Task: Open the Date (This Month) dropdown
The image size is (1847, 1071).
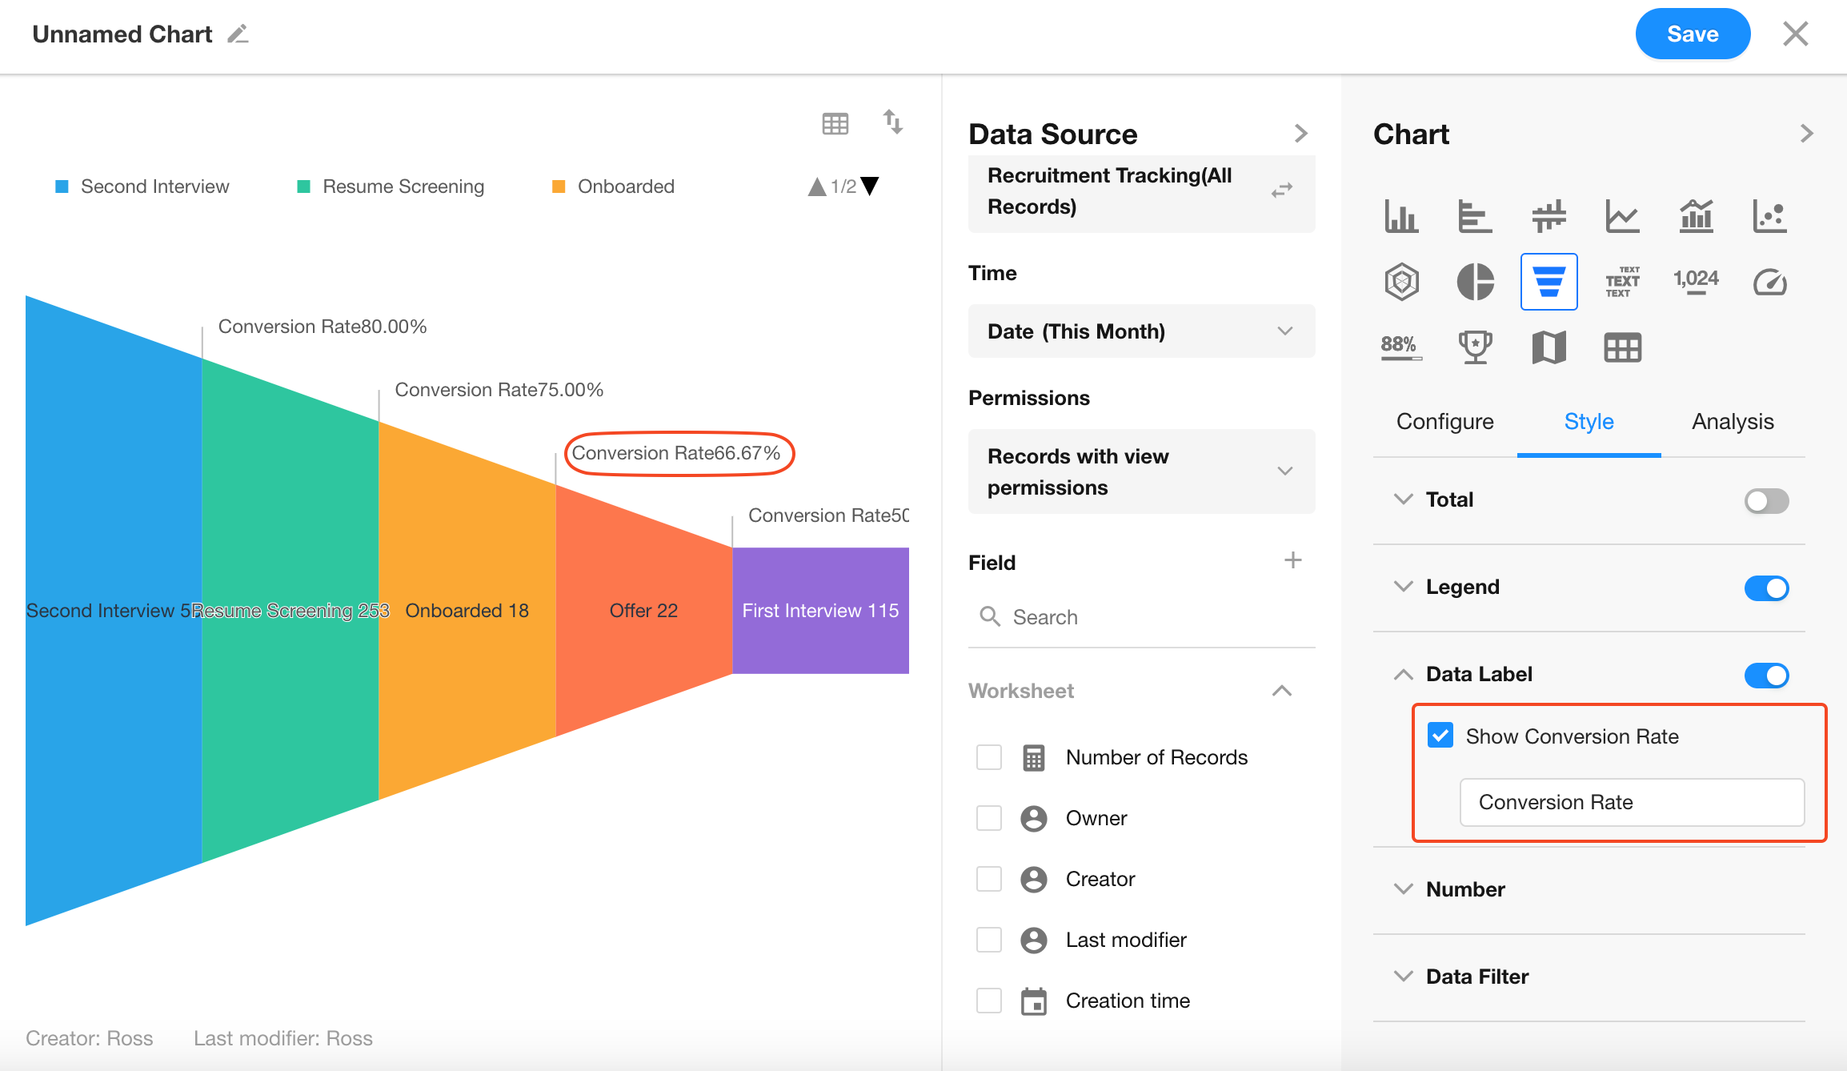Action: pos(1141,331)
